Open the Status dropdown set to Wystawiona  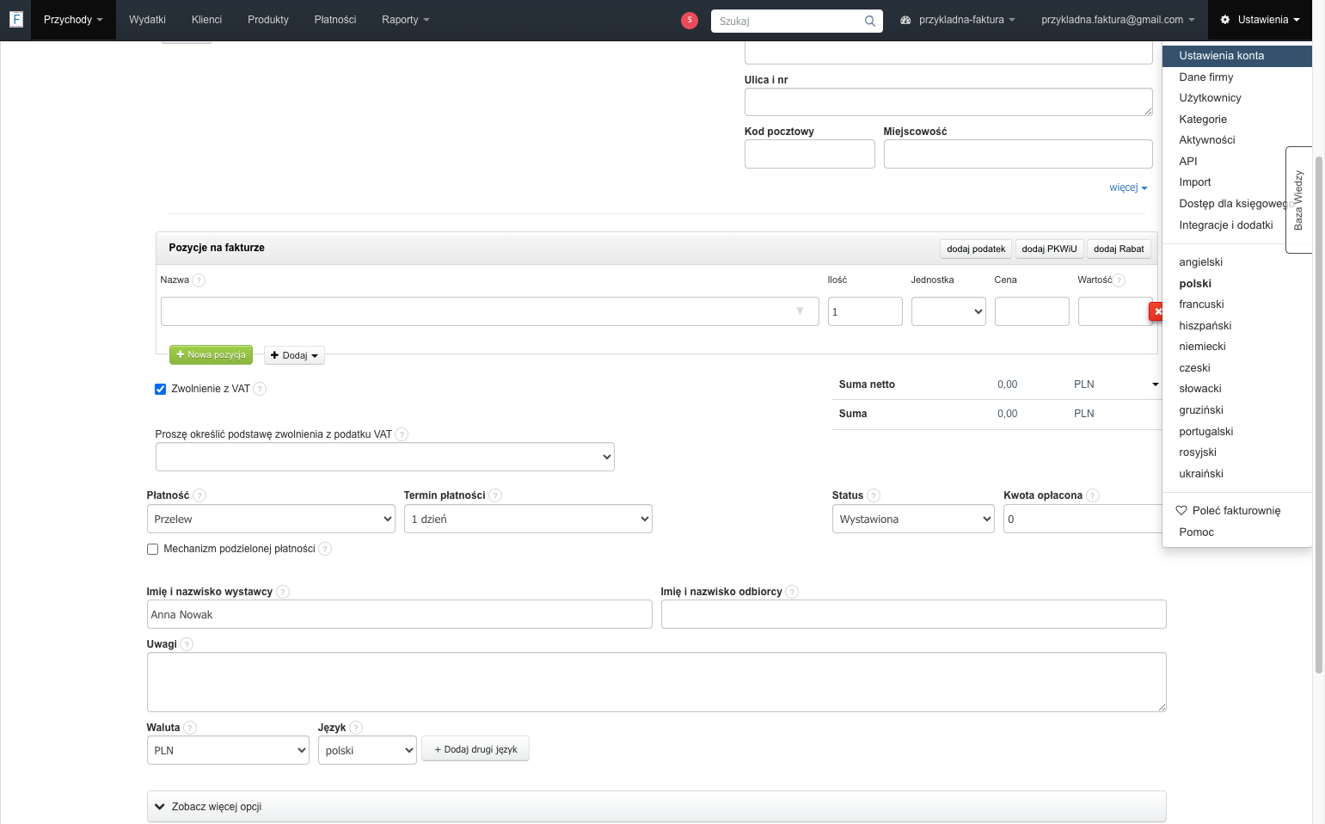(913, 519)
